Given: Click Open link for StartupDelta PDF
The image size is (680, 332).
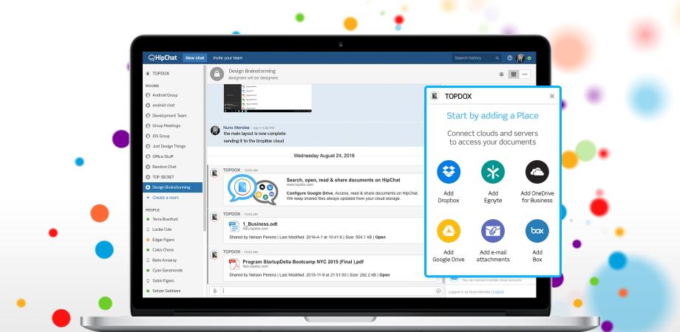Looking at the screenshot, I should [384, 275].
